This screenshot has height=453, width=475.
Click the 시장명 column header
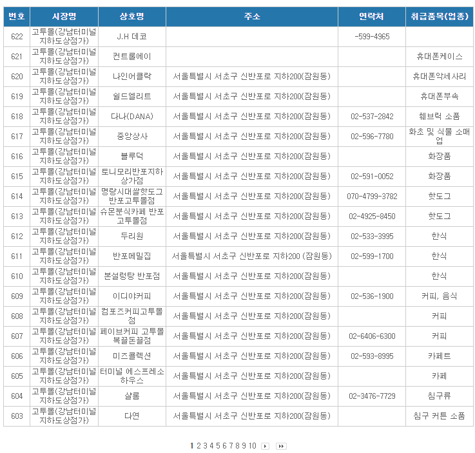click(64, 16)
